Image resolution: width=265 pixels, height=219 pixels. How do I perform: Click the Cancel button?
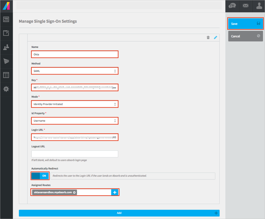click(x=246, y=36)
